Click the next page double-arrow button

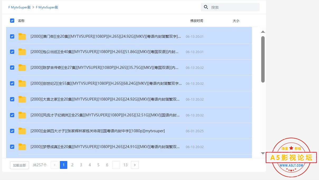click(135, 165)
